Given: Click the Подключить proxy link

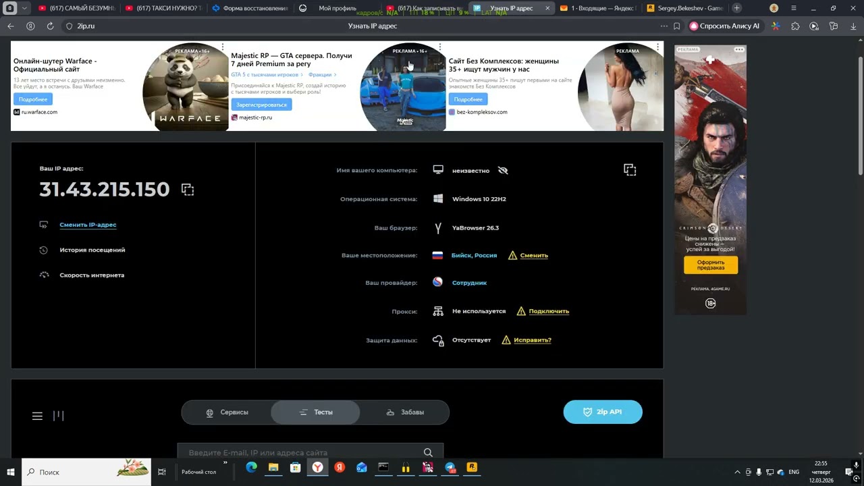Looking at the screenshot, I should (x=549, y=311).
